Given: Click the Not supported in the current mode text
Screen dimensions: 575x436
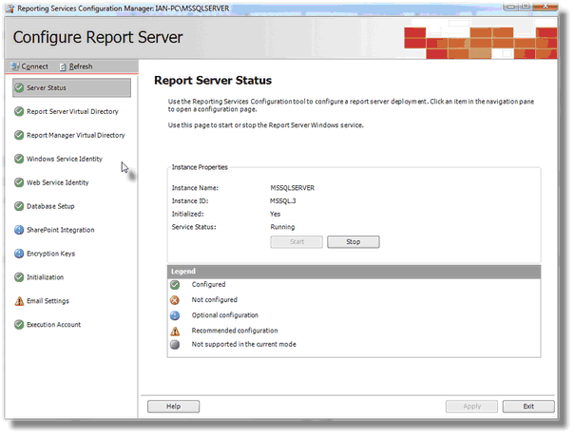Looking at the screenshot, I should pos(244,345).
